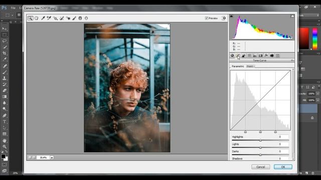This screenshot has height=180, width=321.
Task: Select the Radial Filter tool
Action: click(86, 18)
